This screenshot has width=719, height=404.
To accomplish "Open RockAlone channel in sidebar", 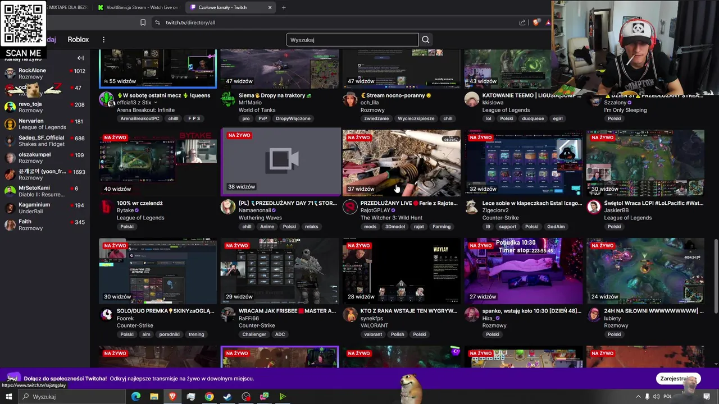I will 45,74.
